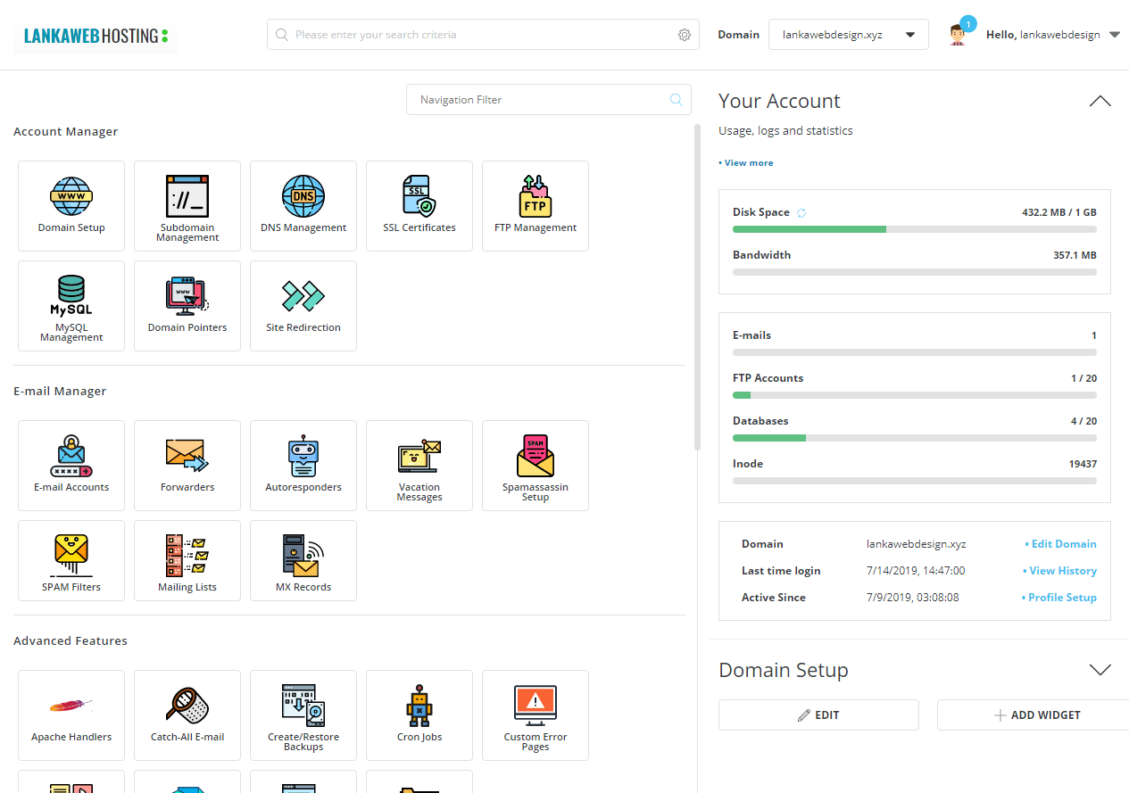The height and width of the screenshot is (793, 1129).
Task: Open Cron Jobs
Action: (x=419, y=715)
